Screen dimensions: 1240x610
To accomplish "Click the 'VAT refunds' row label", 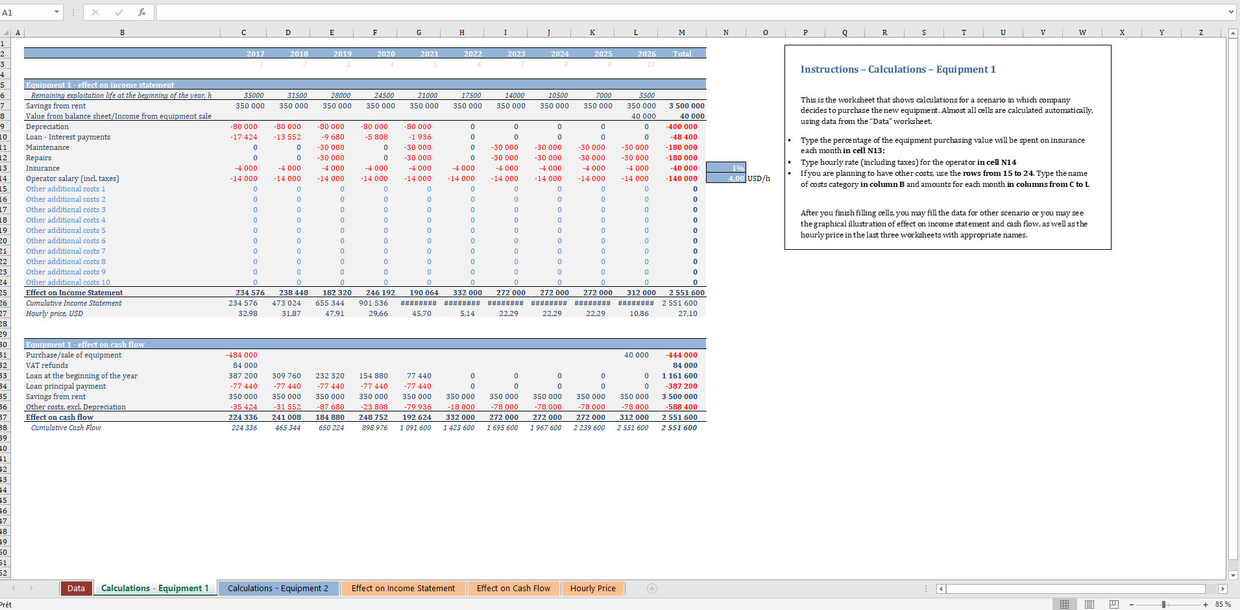I will (47, 365).
